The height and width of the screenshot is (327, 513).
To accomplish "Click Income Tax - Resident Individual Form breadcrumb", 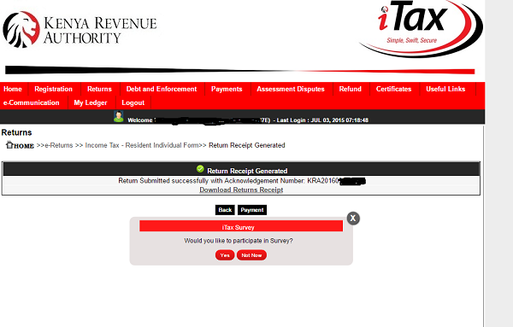I will [x=142, y=145].
